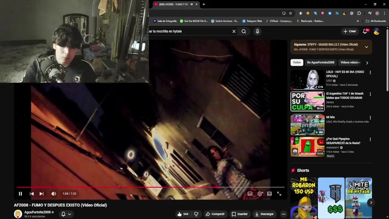The width and height of the screenshot is (389, 219).
Task: Open Sala de fotografía bookmark
Action: click(165, 21)
